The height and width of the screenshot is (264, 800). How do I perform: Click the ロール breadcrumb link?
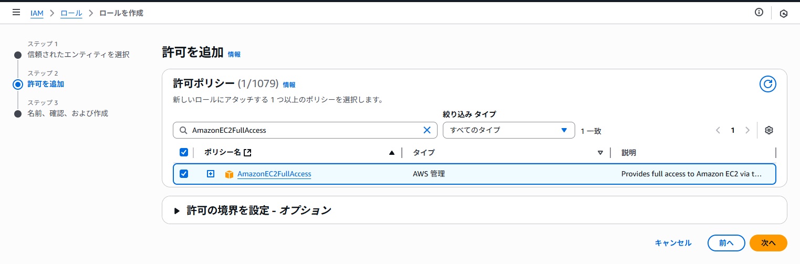point(71,13)
